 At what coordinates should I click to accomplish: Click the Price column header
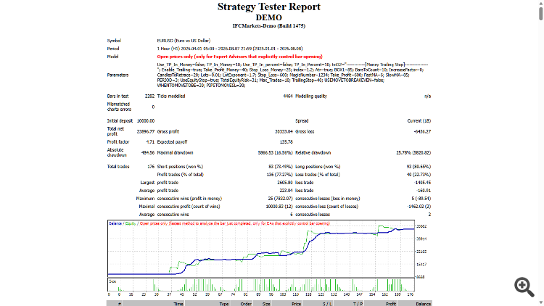coord(296,304)
